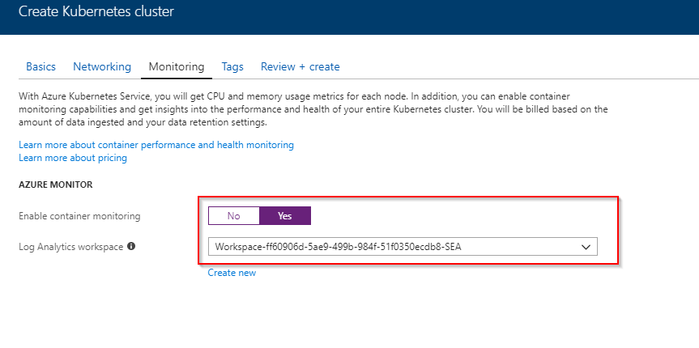Open the Basics tab
Image resolution: width=699 pixels, height=348 pixels.
[41, 67]
